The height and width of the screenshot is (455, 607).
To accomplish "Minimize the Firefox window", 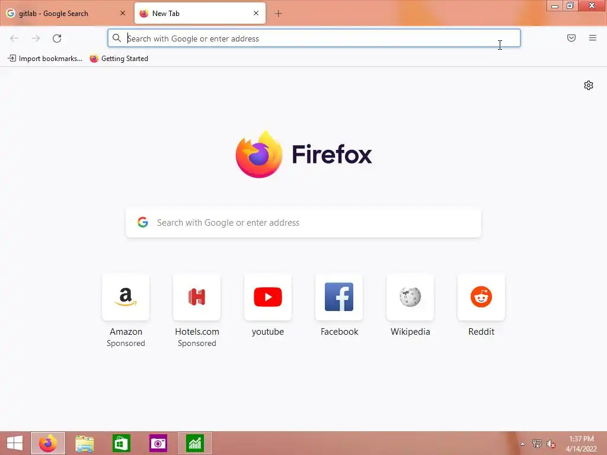I will coord(555,5).
